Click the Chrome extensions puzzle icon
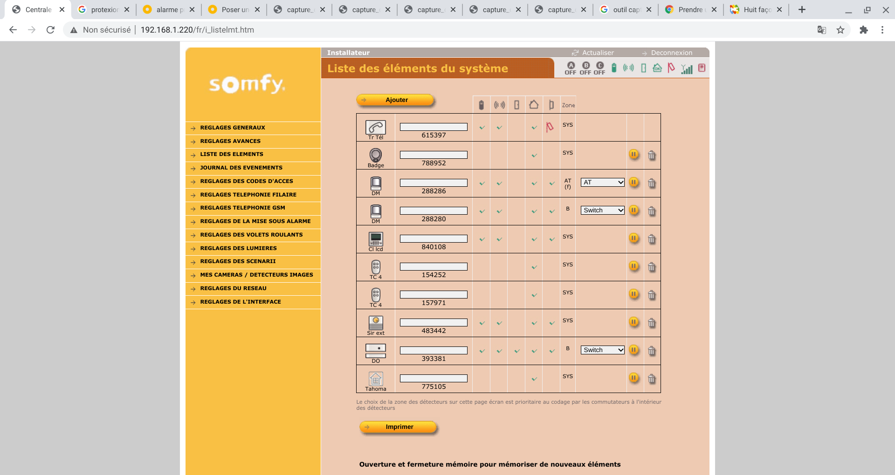The image size is (895, 475). pyautogui.click(x=864, y=30)
